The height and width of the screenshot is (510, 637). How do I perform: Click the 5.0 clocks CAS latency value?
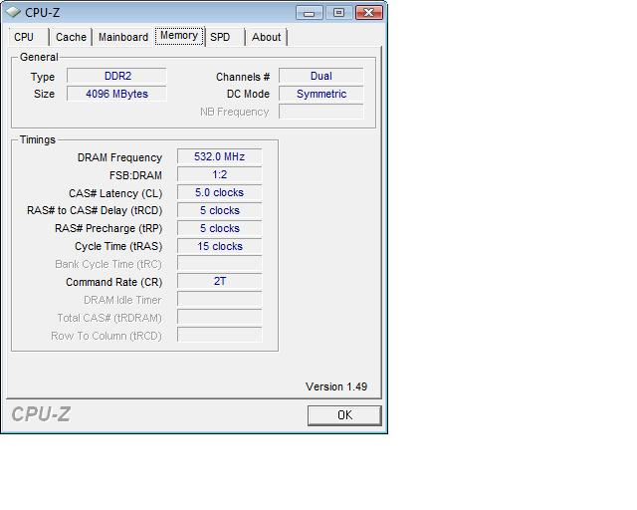coord(219,192)
